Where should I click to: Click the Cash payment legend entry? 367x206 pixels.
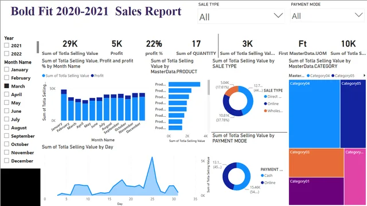point(267,176)
